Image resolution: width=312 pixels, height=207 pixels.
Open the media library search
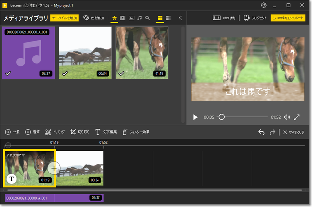[x=147, y=18]
